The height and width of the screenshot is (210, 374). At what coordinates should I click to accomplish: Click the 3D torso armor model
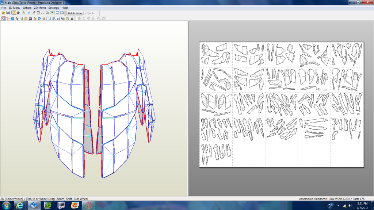point(94,113)
